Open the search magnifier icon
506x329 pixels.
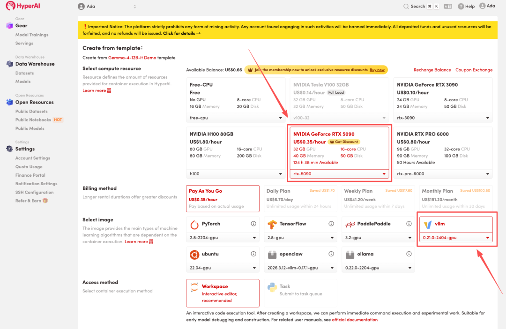(x=406, y=7)
